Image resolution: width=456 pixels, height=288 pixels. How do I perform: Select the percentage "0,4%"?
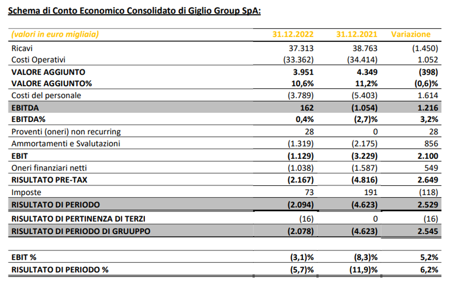[304, 119]
